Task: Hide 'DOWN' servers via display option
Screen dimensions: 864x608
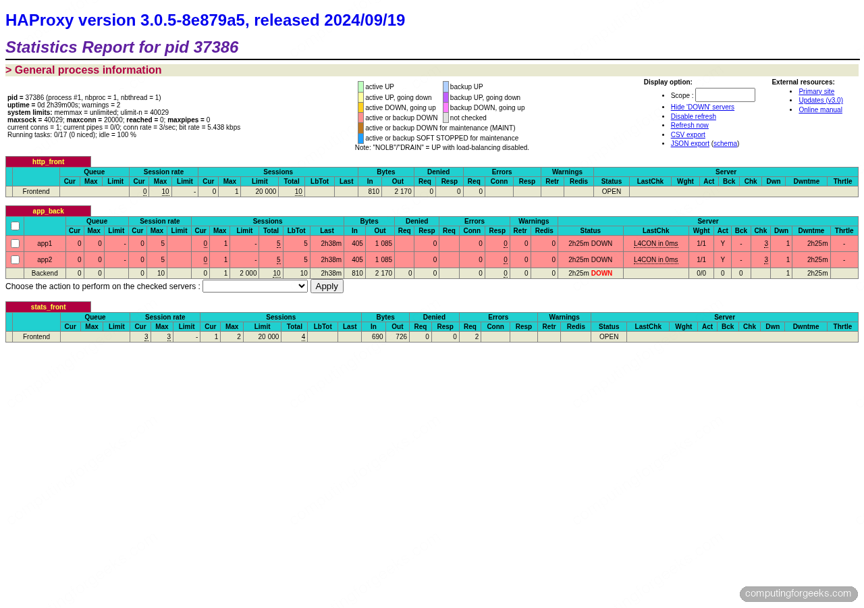Action: [702, 107]
